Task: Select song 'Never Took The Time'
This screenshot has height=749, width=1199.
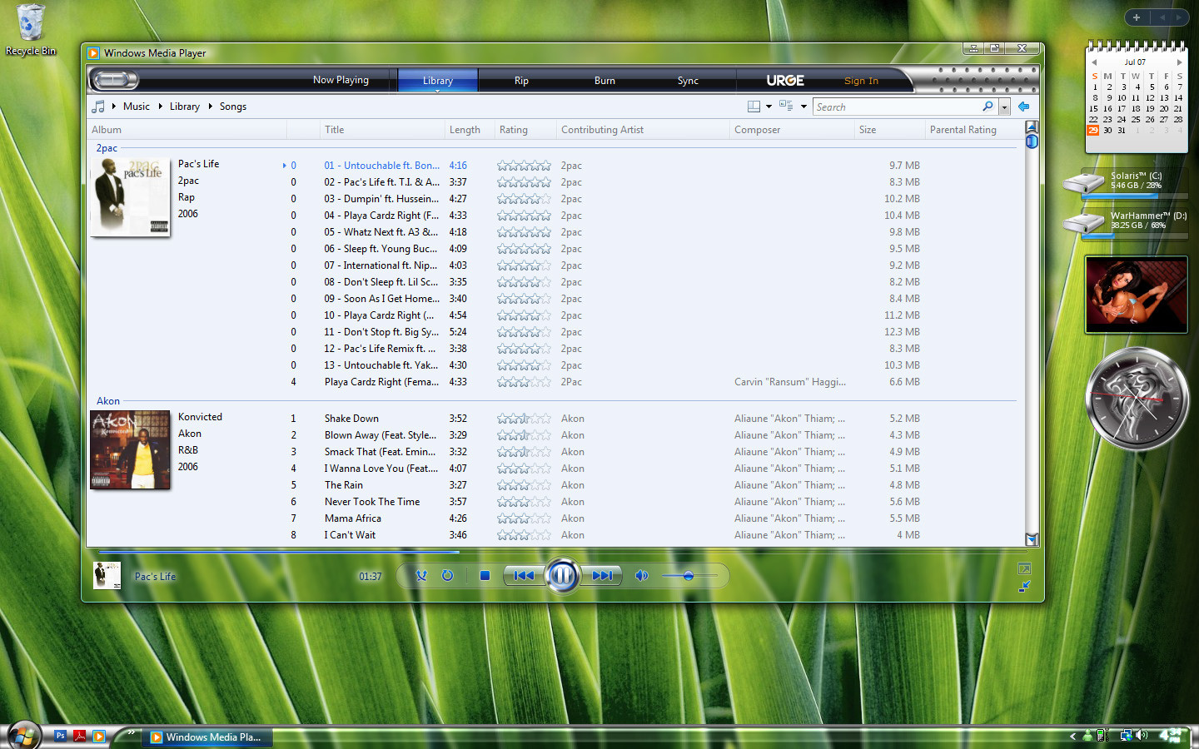Action: click(x=372, y=502)
